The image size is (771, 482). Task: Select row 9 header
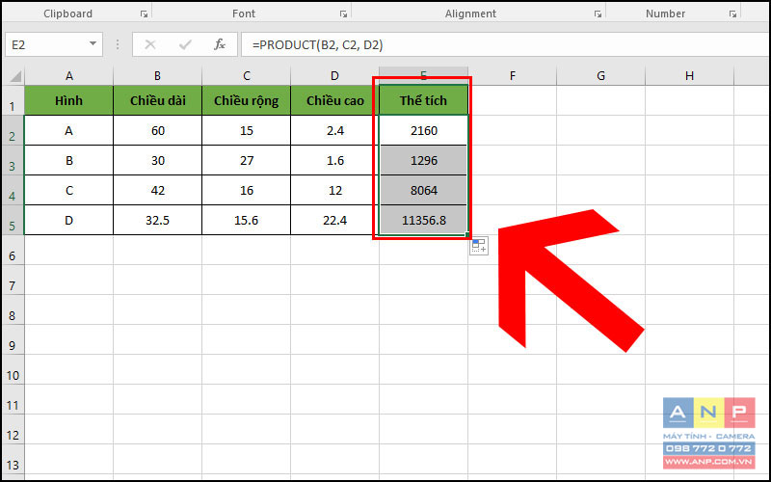pyautogui.click(x=13, y=340)
